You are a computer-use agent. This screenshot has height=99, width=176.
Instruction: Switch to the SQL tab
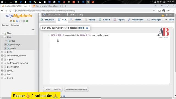click(x=62, y=20)
